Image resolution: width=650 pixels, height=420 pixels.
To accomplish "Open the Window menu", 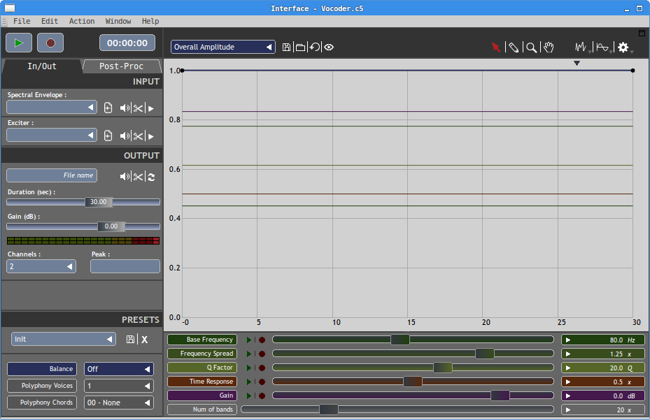I will click(x=118, y=21).
